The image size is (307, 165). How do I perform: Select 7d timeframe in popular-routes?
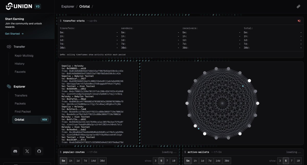click(x=85, y=161)
